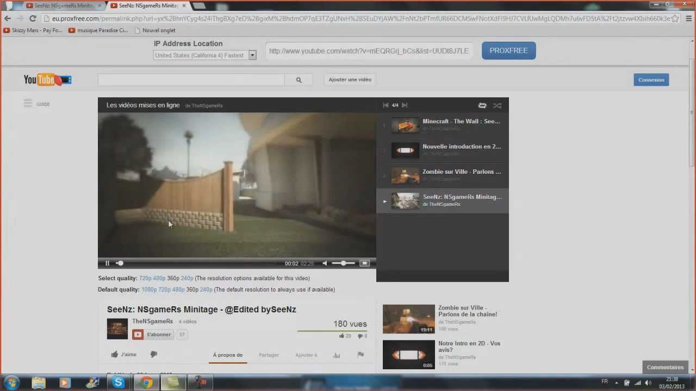Image resolution: width=696 pixels, height=391 pixels.
Task: Bookmark page with the star icon
Action: pyautogui.click(x=675, y=18)
